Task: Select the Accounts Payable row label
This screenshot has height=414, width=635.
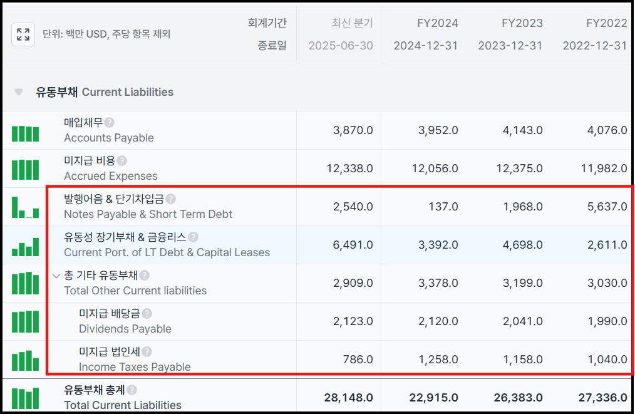Action: pyautogui.click(x=109, y=138)
